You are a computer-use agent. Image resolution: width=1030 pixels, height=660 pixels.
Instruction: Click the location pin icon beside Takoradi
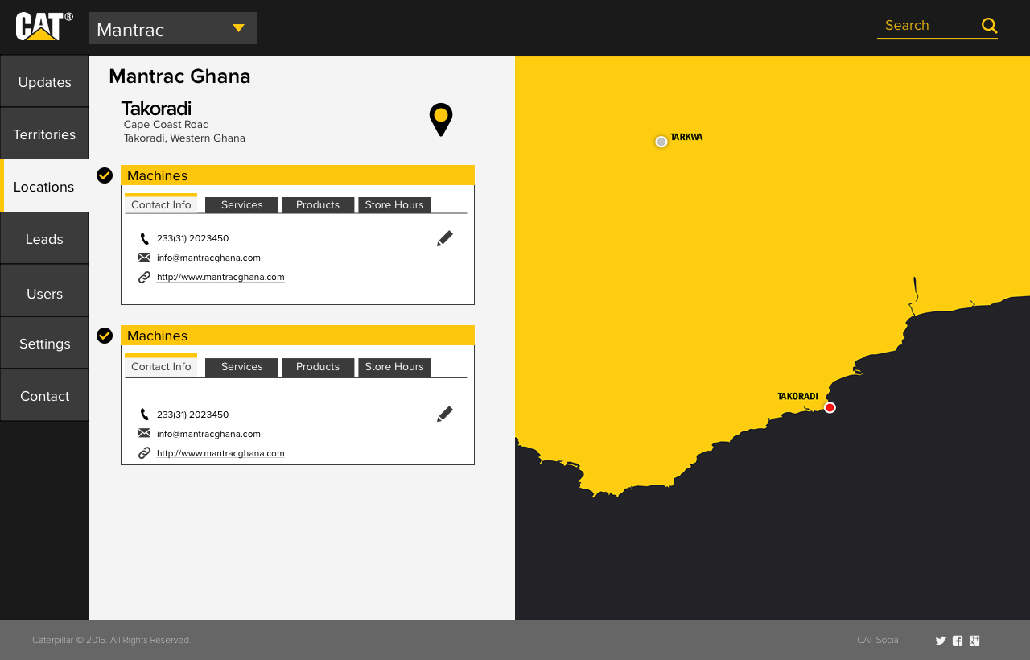coord(441,119)
